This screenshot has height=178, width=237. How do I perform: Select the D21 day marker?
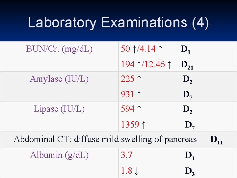pos(187,65)
